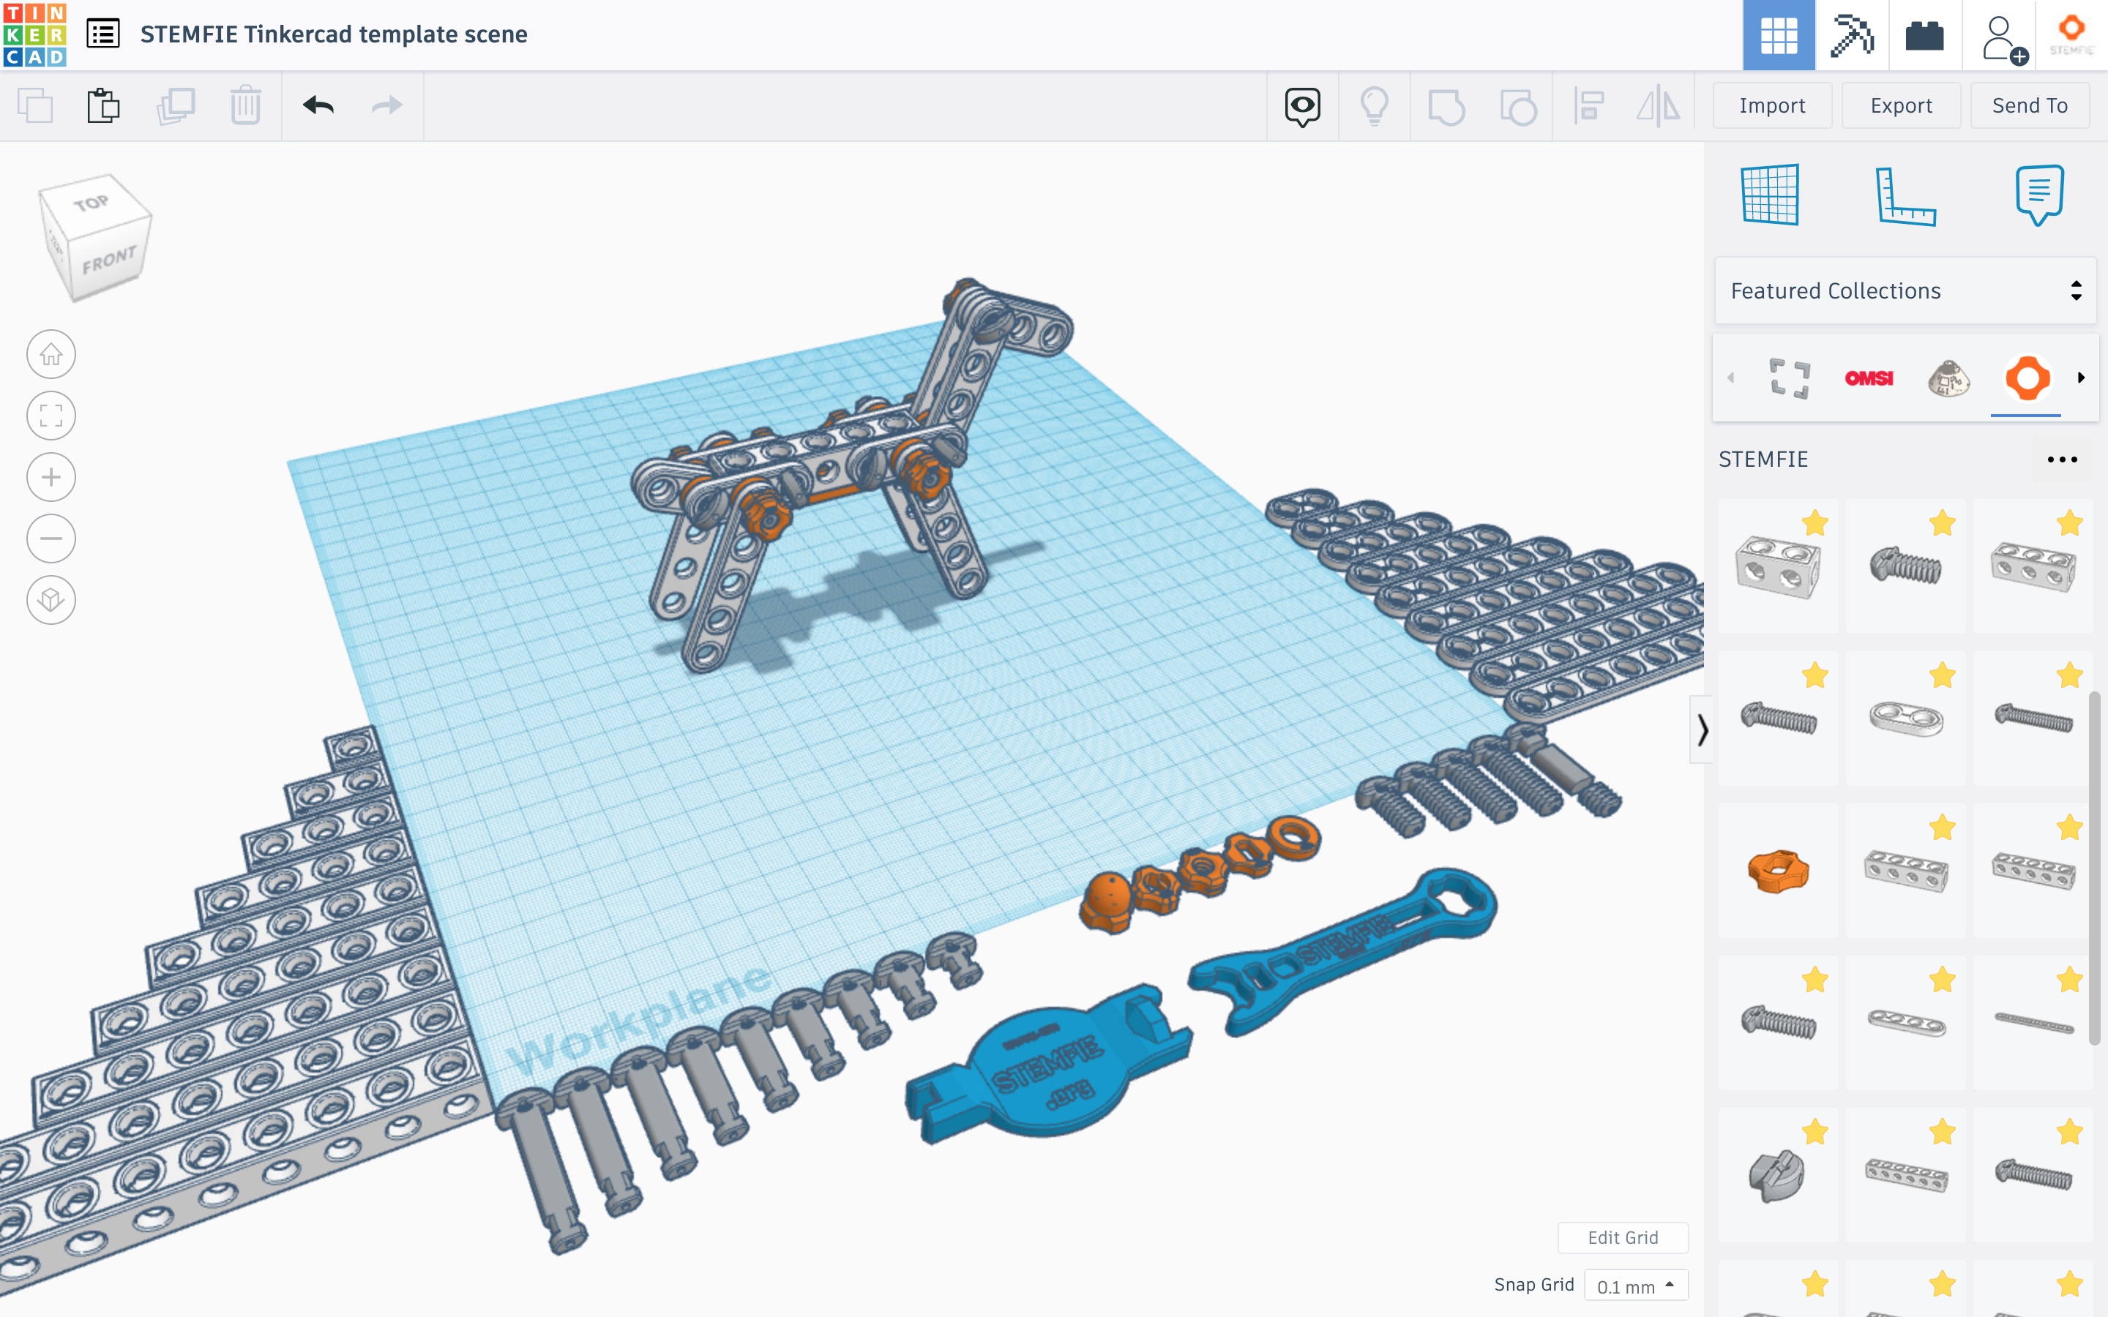The height and width of the screenshot is (1317, 2108).
Task: Select the OMSI collection
Action: point(1869,378)
